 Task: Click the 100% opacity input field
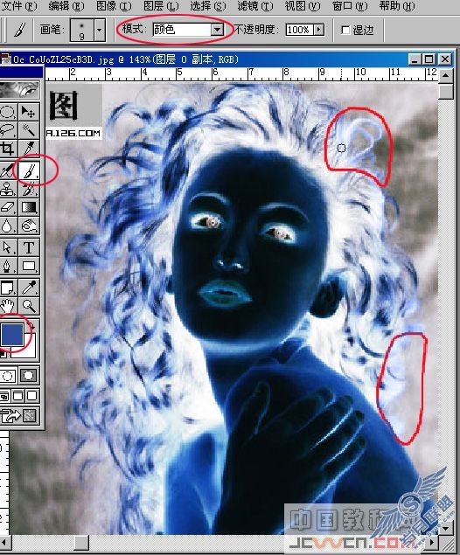tap(300, 30)
